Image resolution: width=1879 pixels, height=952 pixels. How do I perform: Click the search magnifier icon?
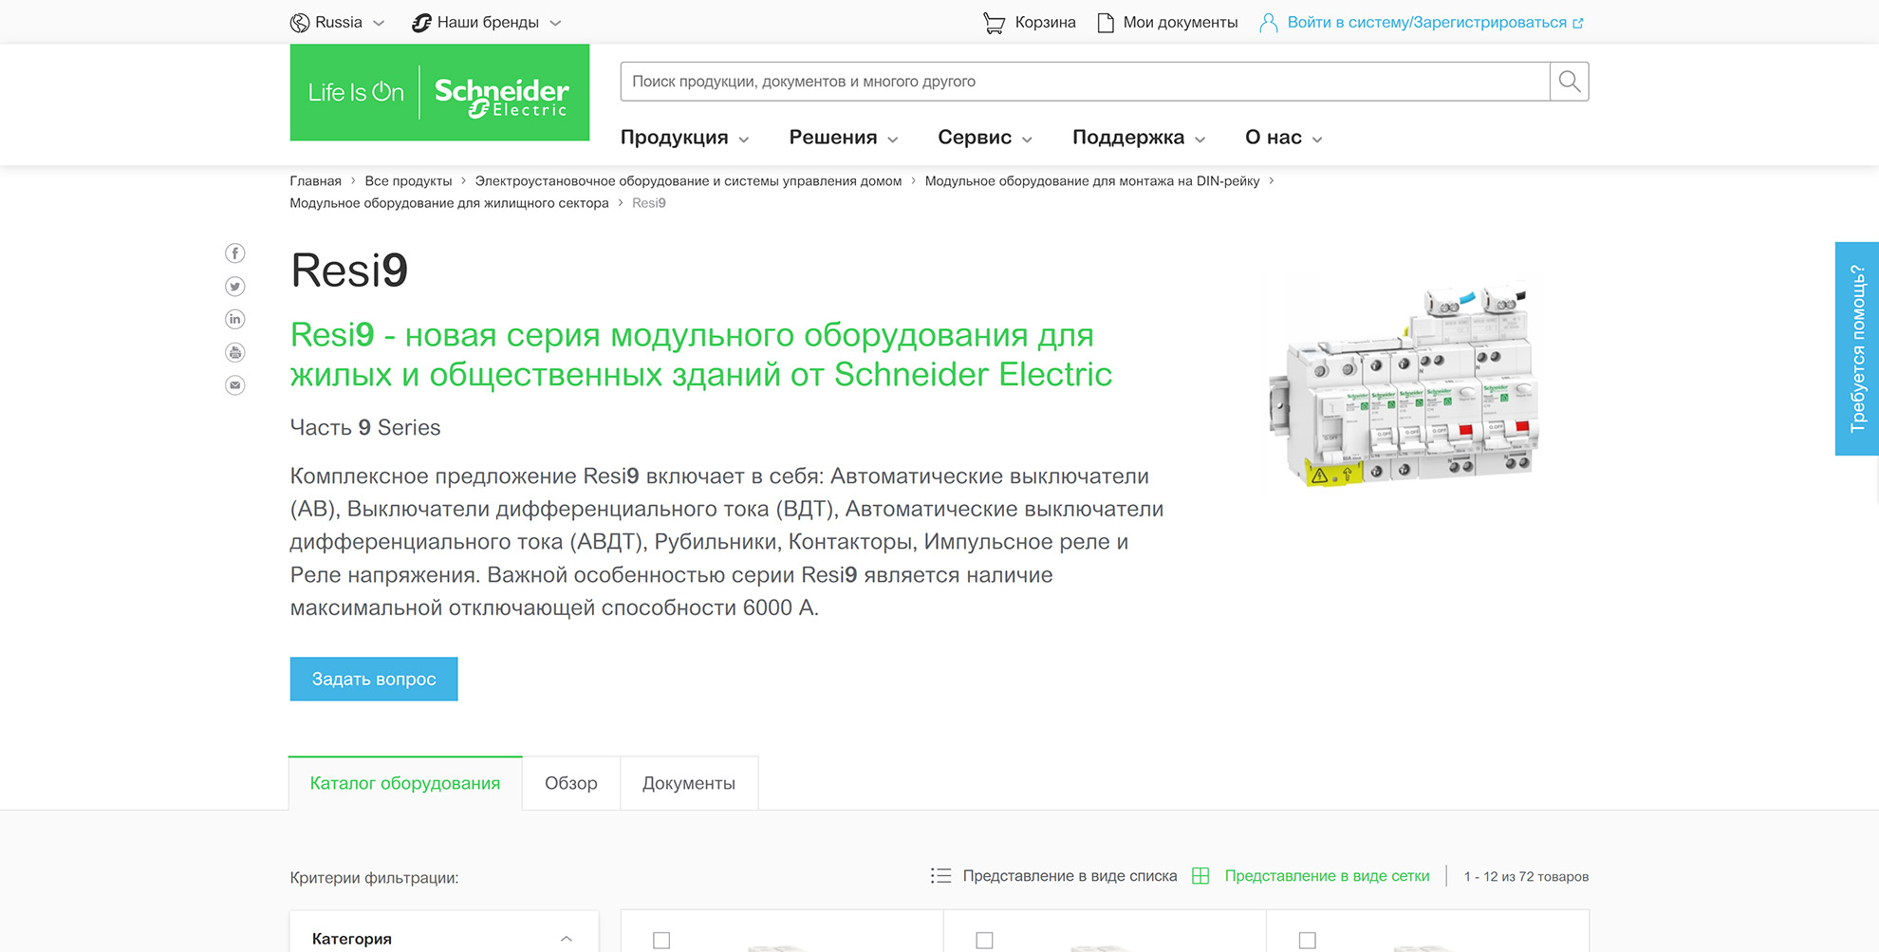pos(1570,82)
